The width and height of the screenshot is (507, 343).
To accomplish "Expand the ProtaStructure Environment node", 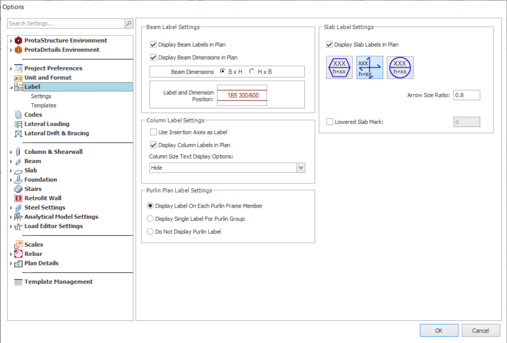I will point(11,41).
